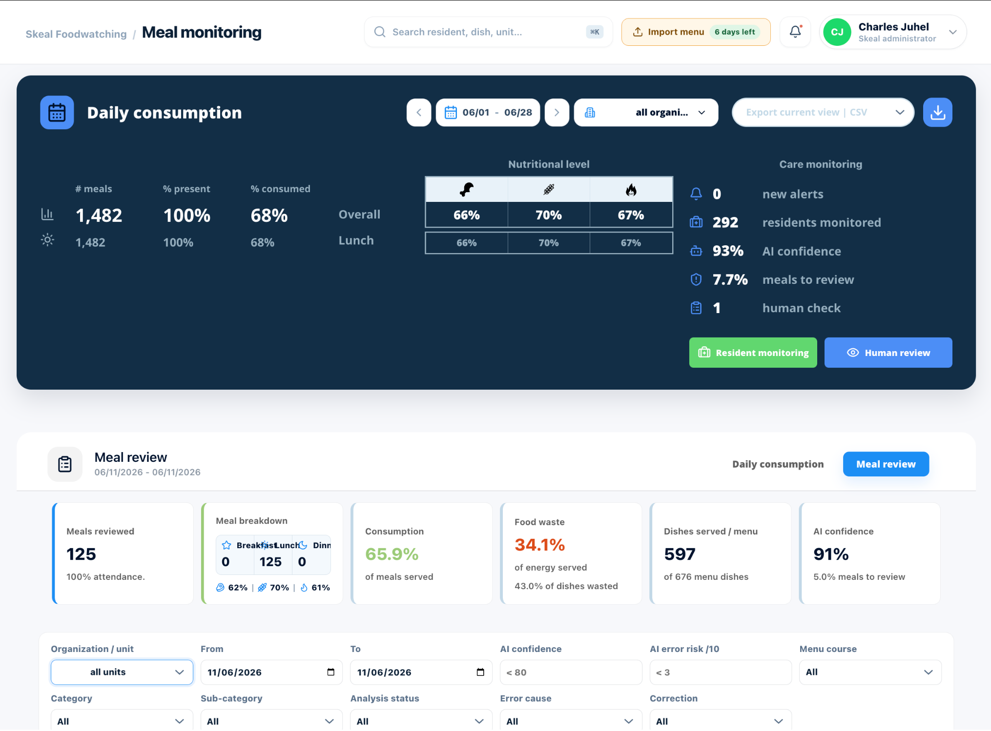Viewport: 991px width, 731px height.
Task: Click the 06/01 - 06/28 date range
Action: coord(488,113)
